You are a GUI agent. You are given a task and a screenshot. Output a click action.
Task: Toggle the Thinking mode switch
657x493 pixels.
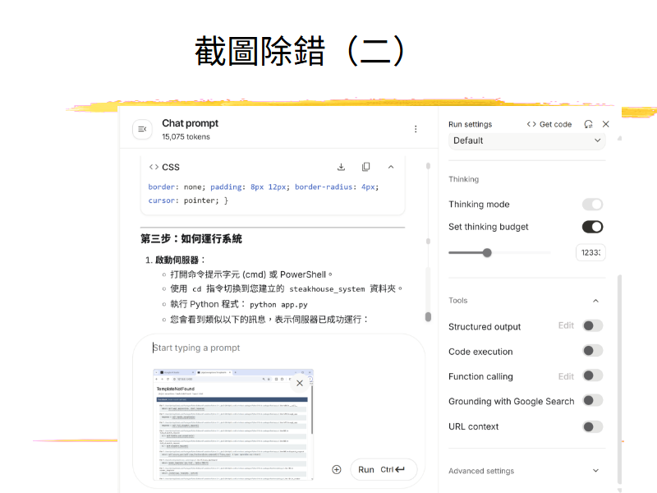click(592, 205)
